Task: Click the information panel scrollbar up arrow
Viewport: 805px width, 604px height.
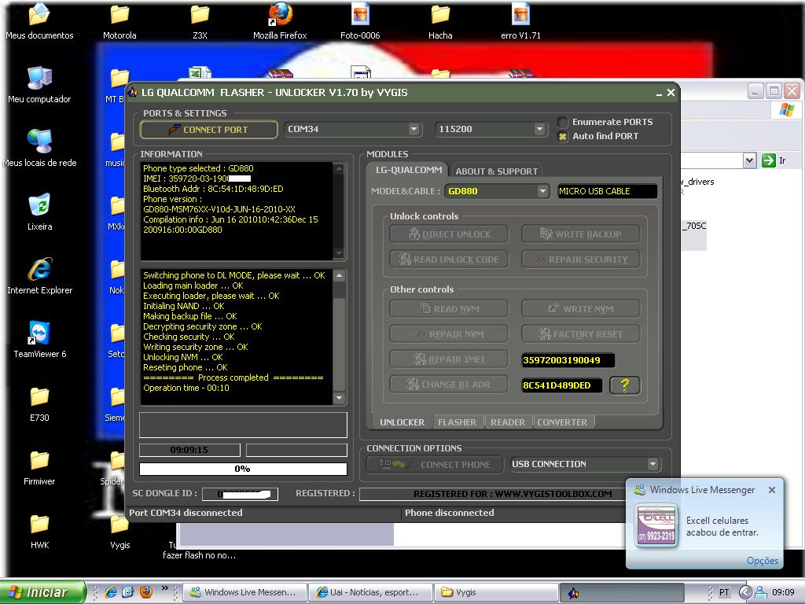Action: pos(339,168)
